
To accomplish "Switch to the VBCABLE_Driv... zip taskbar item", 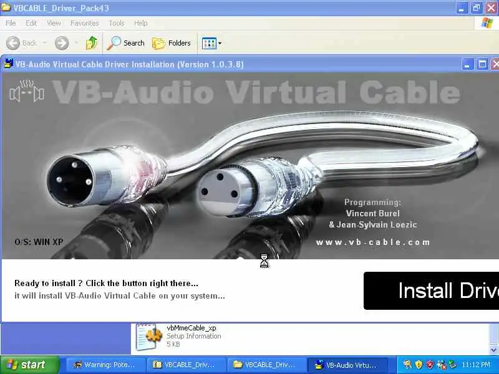I will point(185,365).
